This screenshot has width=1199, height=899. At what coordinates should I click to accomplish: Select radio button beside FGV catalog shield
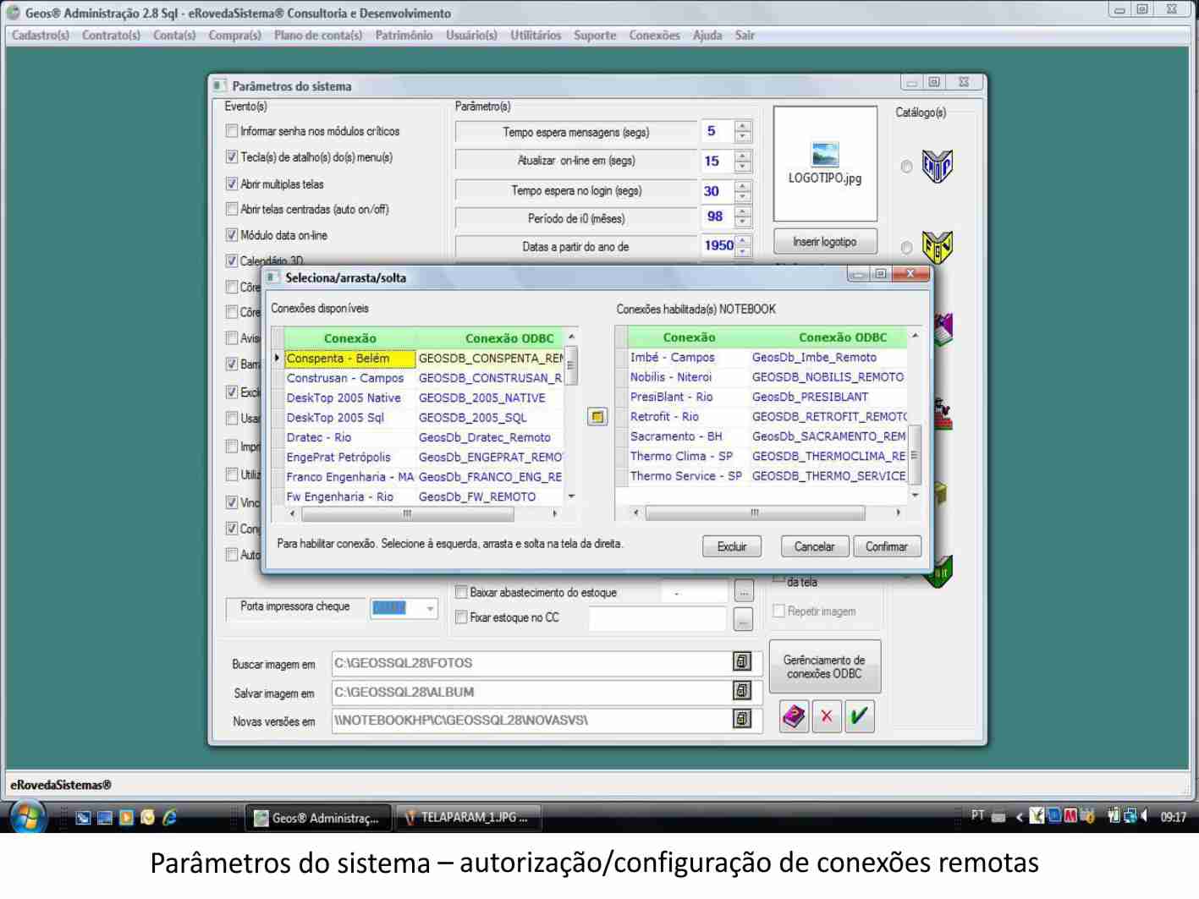tap(906, 248)
